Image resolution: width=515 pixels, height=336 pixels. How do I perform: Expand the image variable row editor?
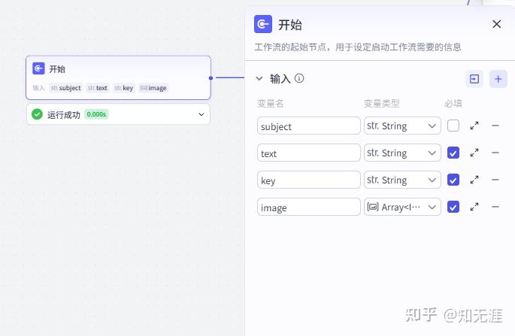(474, 207)
